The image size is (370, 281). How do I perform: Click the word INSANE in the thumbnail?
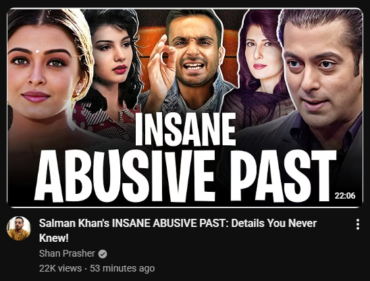coord(186,129)
